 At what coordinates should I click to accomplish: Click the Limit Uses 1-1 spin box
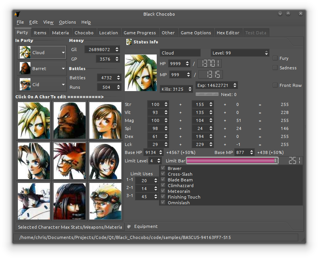point(146,180)
